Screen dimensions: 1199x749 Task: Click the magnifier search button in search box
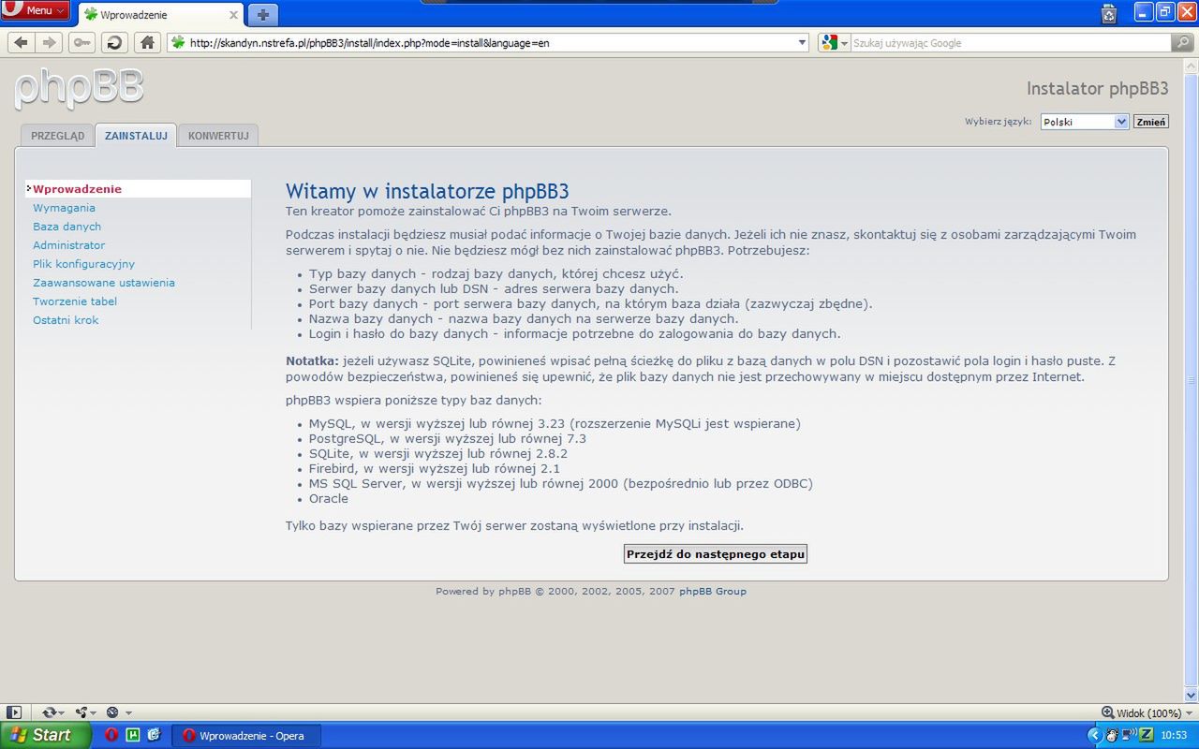coord(1183,43)
